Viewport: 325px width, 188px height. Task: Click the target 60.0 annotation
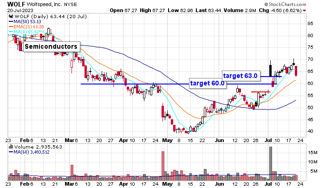coord(208,83)
